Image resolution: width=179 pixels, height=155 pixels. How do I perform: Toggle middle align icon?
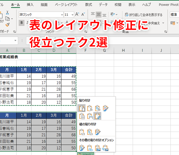99,14
